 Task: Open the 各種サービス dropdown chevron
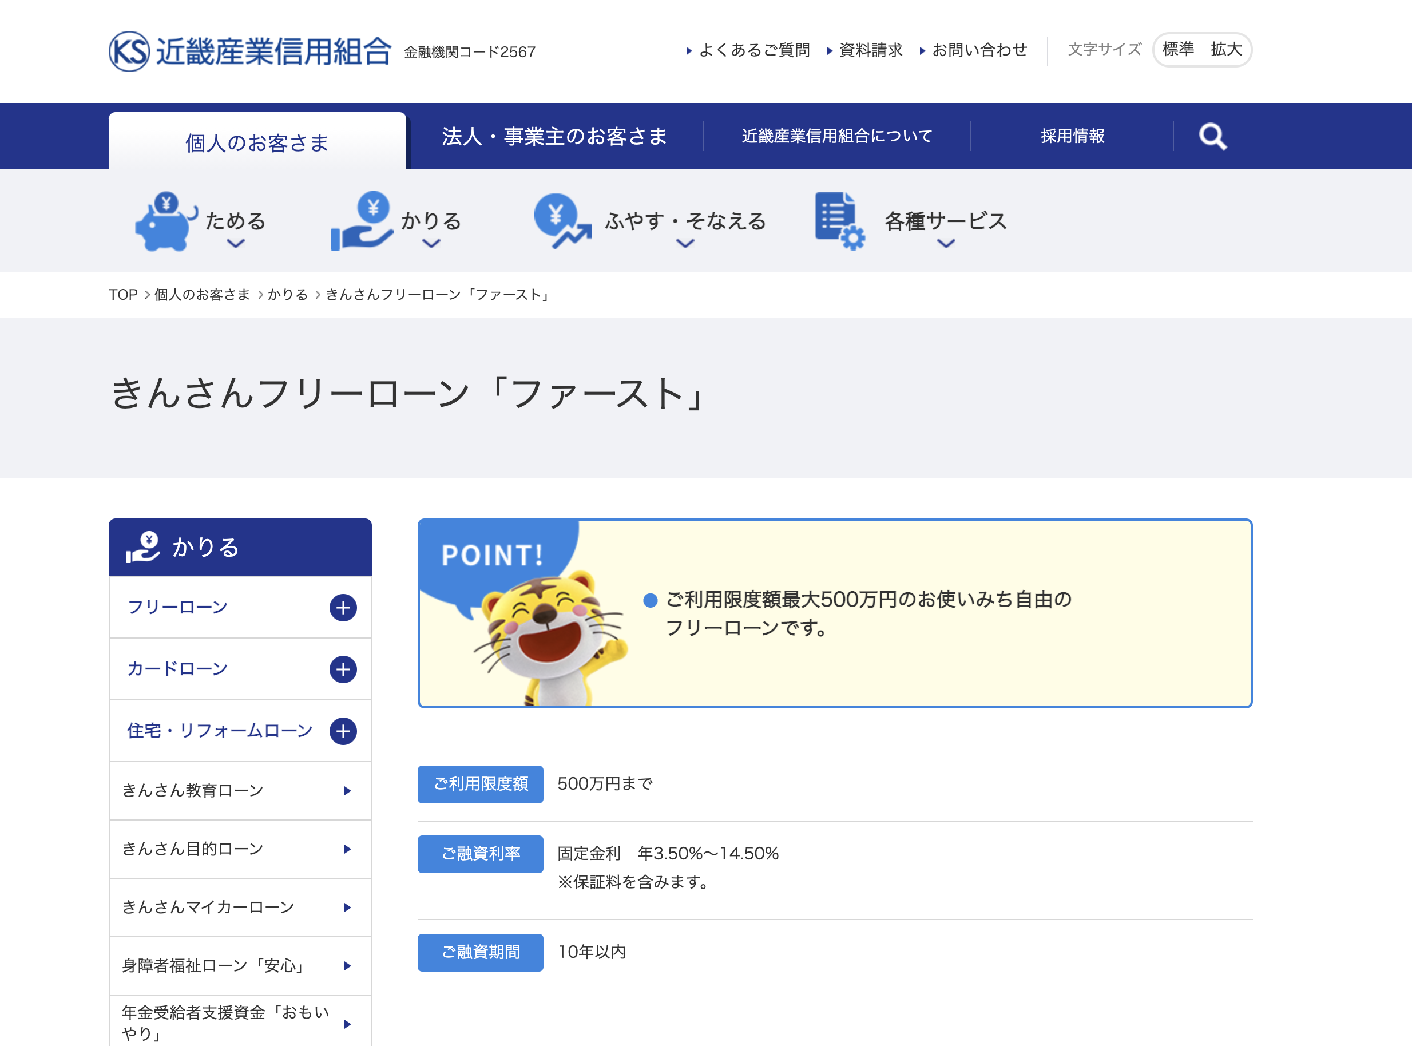946,244
